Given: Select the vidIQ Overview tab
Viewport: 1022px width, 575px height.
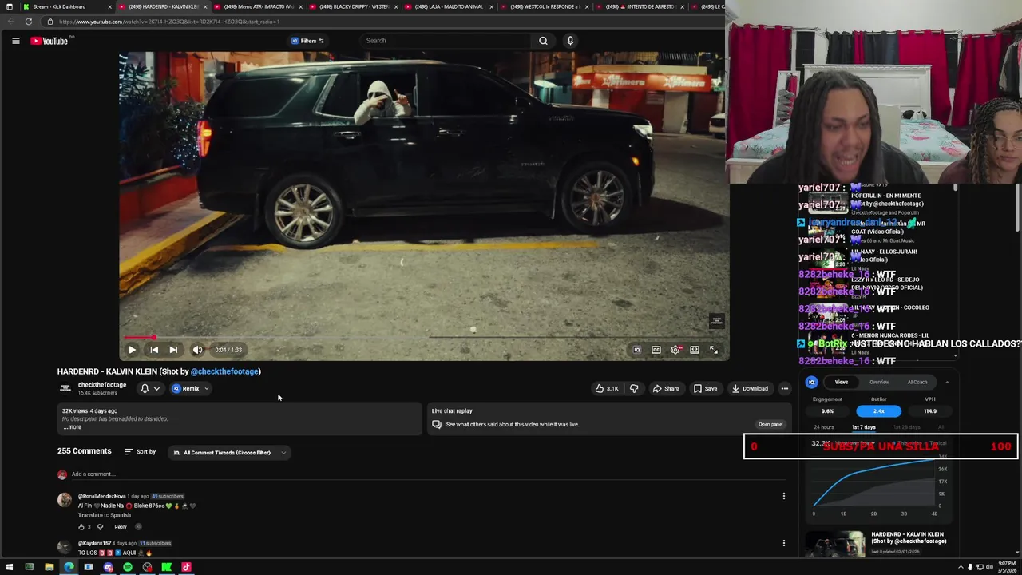Looking at the screenshot, I should pos(879,383).
